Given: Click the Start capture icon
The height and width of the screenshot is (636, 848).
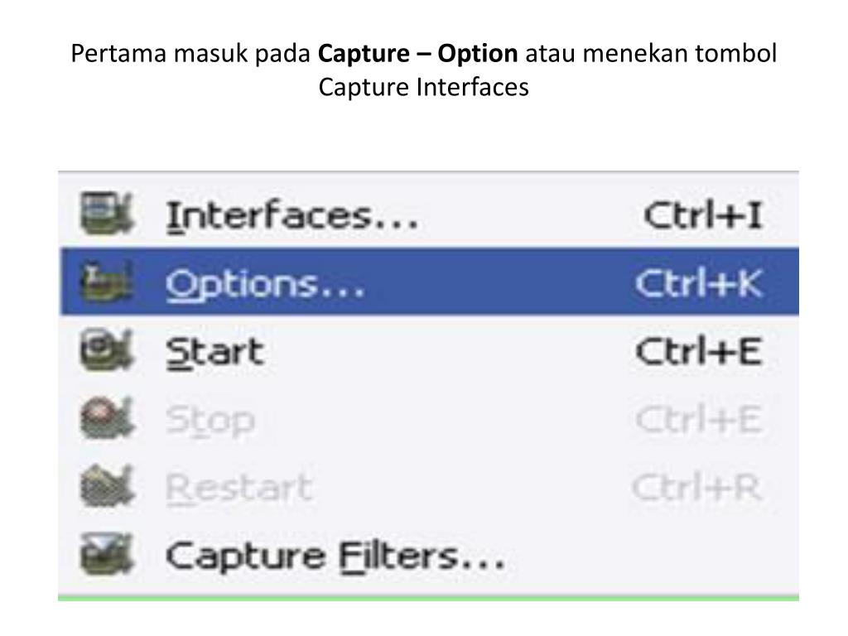Looking at the screenshot, I should pyautogui.click(x=107, y=350).
